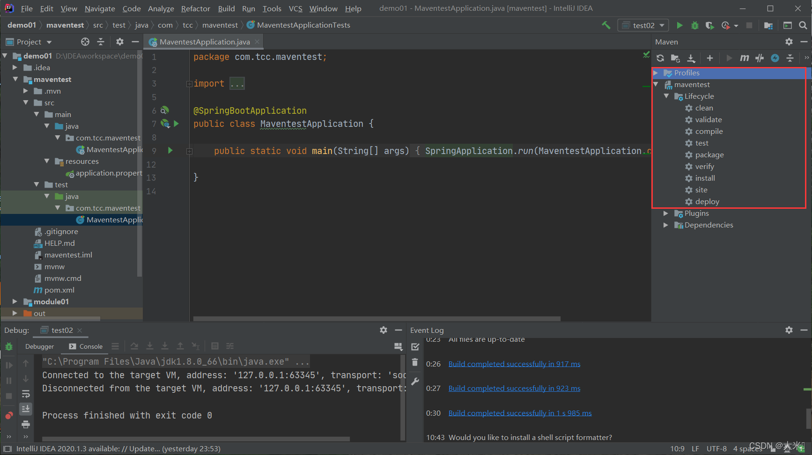Click the debug console horizontal scrollbar
Image resolution: width=812 pixels, height=455 pixels.
pos(196,439)
